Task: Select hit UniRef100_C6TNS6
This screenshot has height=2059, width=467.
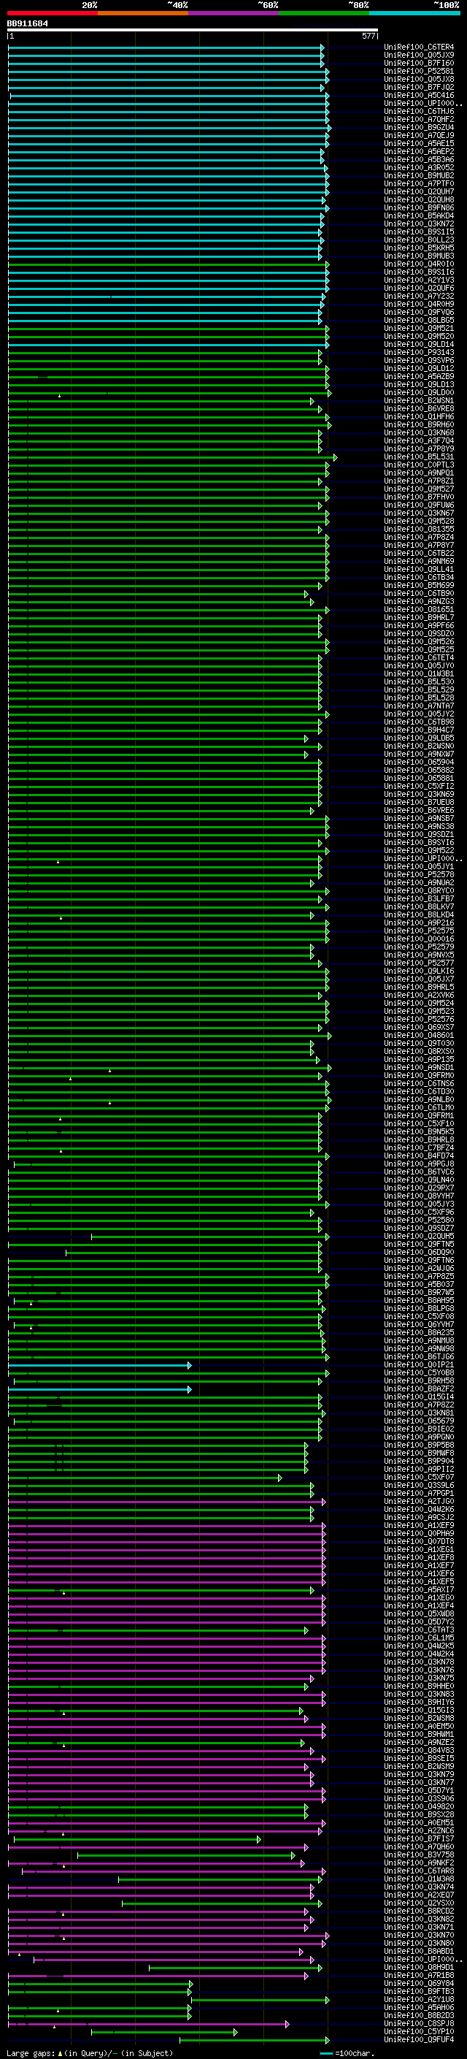Action: 418,1084
